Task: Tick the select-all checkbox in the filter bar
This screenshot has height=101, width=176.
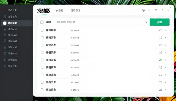Action: (42, 22)
